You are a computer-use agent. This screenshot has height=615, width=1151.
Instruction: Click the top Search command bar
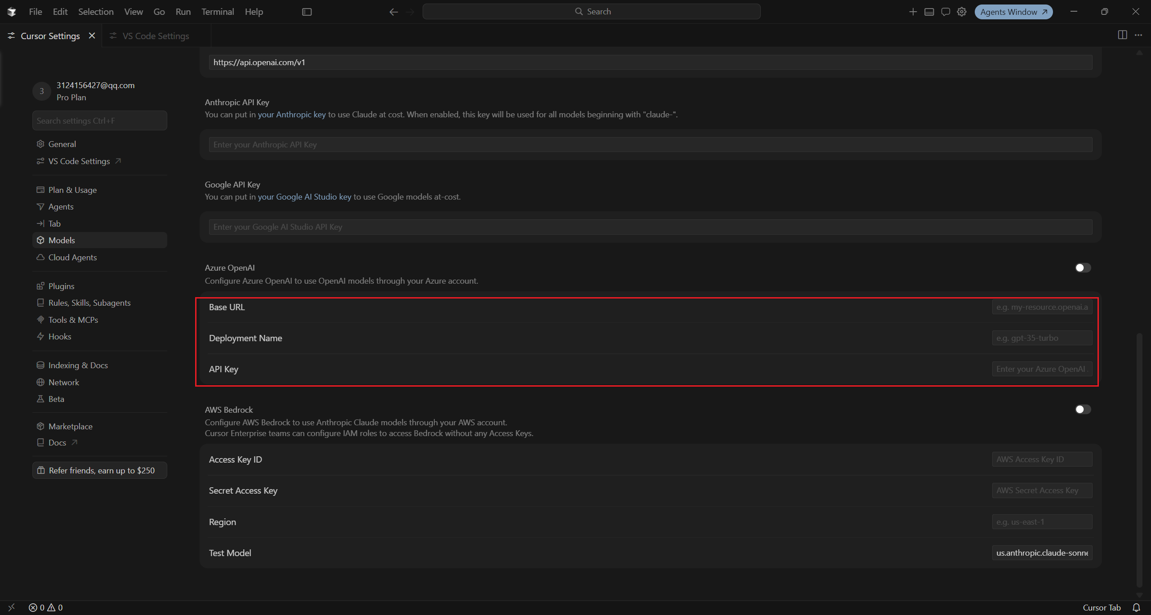591,12
